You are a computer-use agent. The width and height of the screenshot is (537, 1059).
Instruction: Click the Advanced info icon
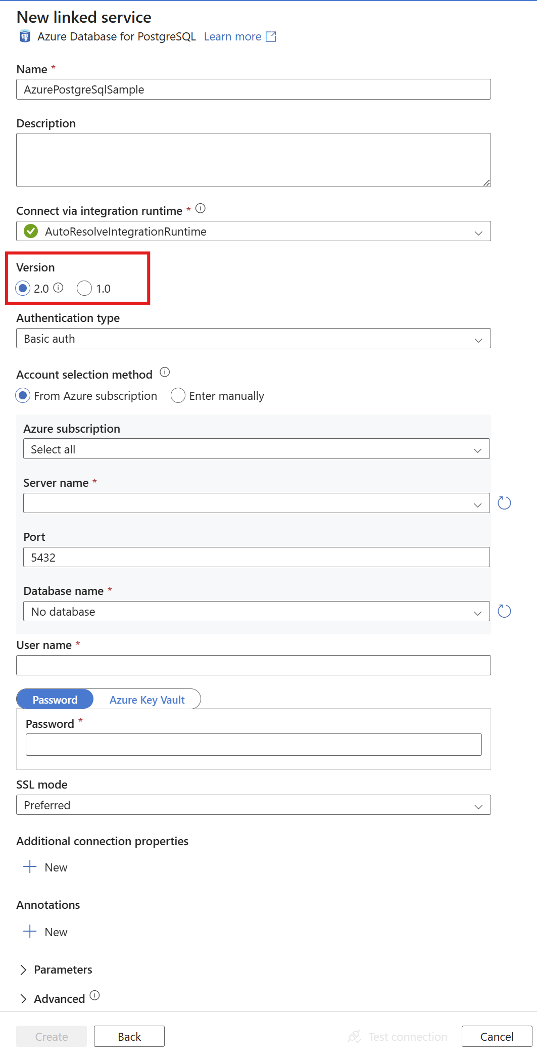click(x=95, y=995)
